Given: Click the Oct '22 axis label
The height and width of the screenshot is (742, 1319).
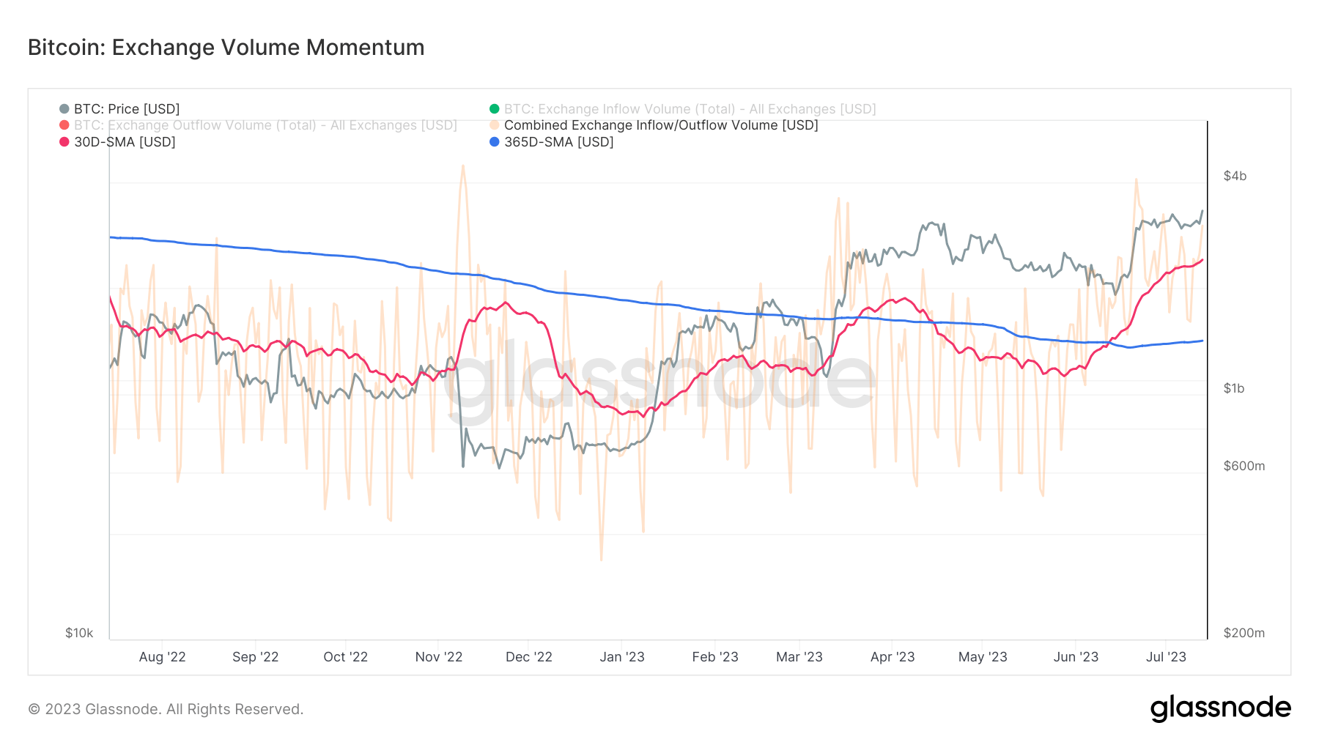Looking at the screenshot, I should [x=346, y=657].
